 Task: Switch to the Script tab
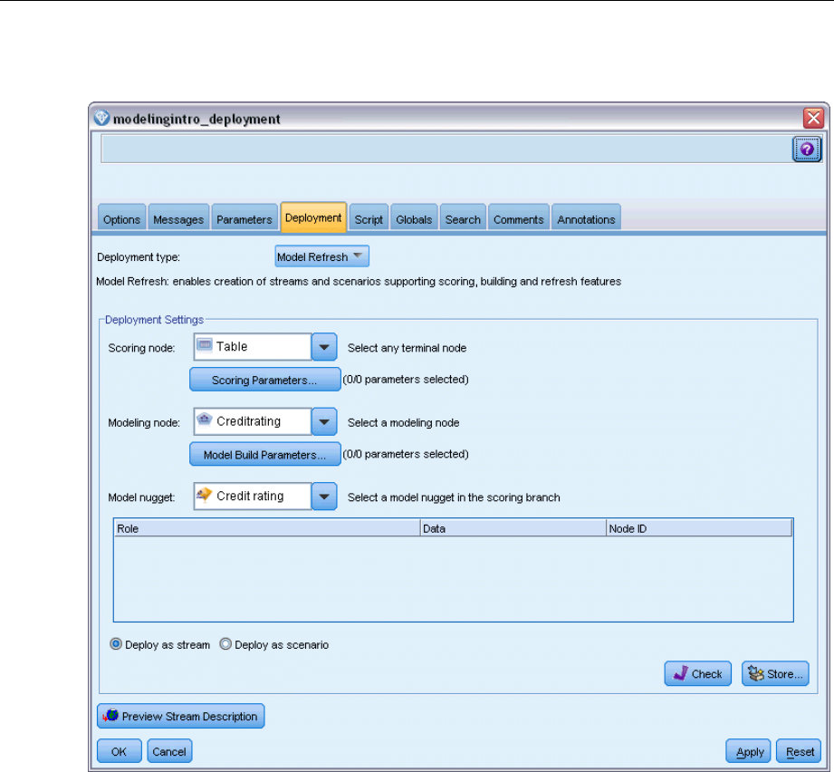pos(369,219)
